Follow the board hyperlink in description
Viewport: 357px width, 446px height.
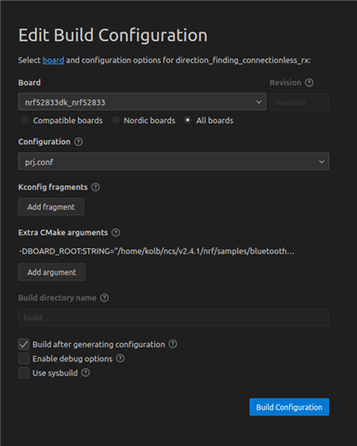pyautogui.click(x=53, y=60)
